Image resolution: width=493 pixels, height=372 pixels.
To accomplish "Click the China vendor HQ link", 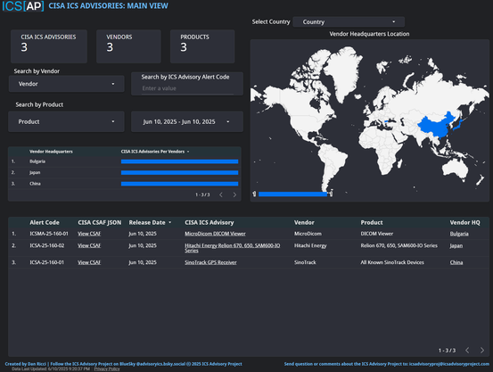I will (x=456, y=262).
